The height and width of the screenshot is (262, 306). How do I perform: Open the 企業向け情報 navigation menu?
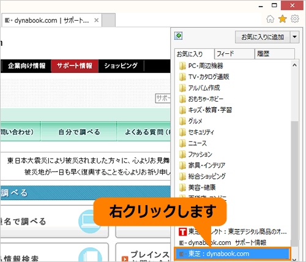(26, 66)
